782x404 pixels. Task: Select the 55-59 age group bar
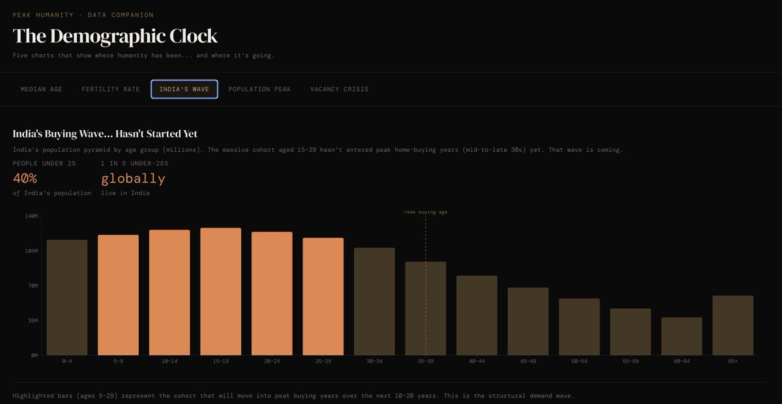(x=631, y=332)
